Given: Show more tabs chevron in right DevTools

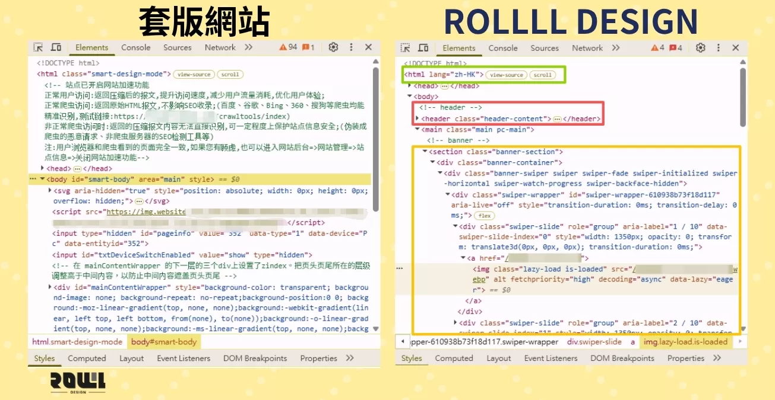Looking at the screenshot, I should [616, 48].
